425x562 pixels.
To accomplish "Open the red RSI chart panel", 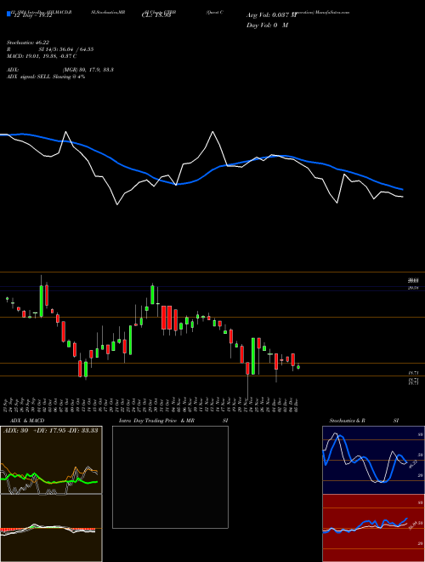I will click(x=373, y=528).
